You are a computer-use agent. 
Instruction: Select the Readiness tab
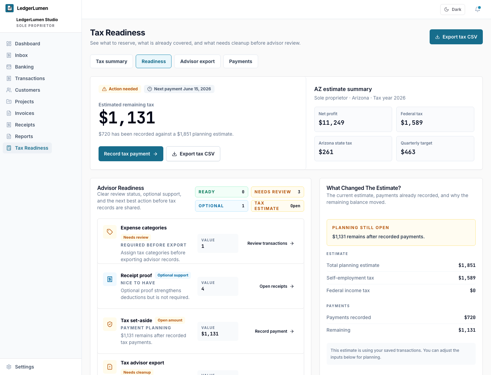153,61
